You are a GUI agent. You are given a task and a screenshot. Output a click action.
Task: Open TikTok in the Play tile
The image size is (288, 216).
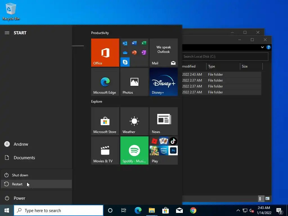(x=173, y=141)
